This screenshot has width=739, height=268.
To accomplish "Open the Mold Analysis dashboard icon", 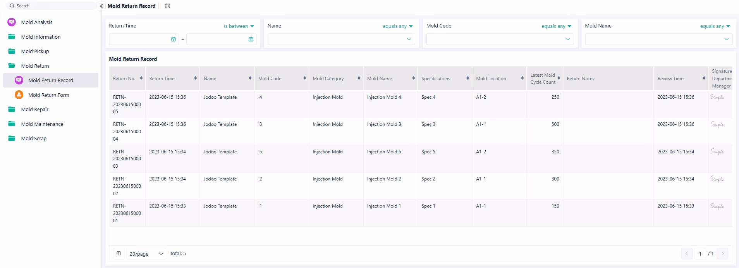I will tap(12, 22).
